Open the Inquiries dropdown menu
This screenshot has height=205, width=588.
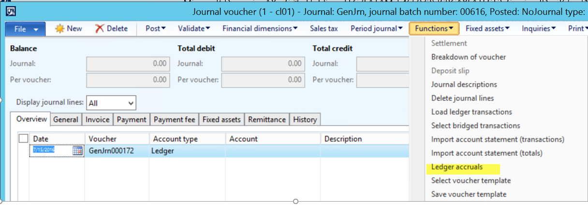click(539, 29)
